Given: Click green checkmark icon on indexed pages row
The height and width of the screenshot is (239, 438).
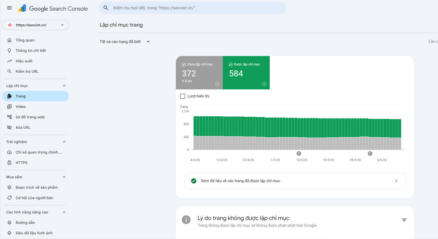Looking at the screenshot, I should (x=194, y=181).
